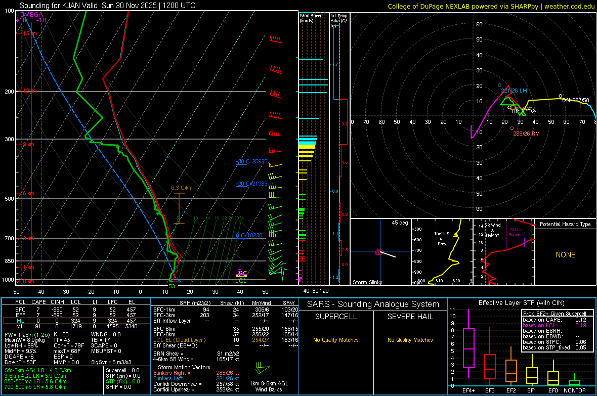The image size is (597, 396).
Task: Click the 'SigSvr = 6 m3/s3' value
Action: point(111,362)
